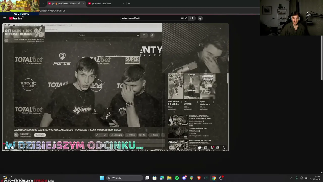The height and width of the screenshot is (182, 323).
Task: Enter fullscreen in the video player
Action: point(224,148)
